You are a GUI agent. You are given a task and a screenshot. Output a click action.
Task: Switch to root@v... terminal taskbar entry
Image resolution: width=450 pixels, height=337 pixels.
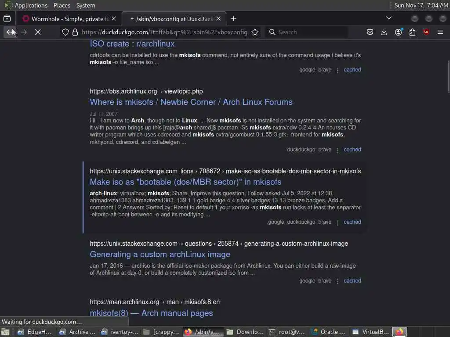point(287,332)
